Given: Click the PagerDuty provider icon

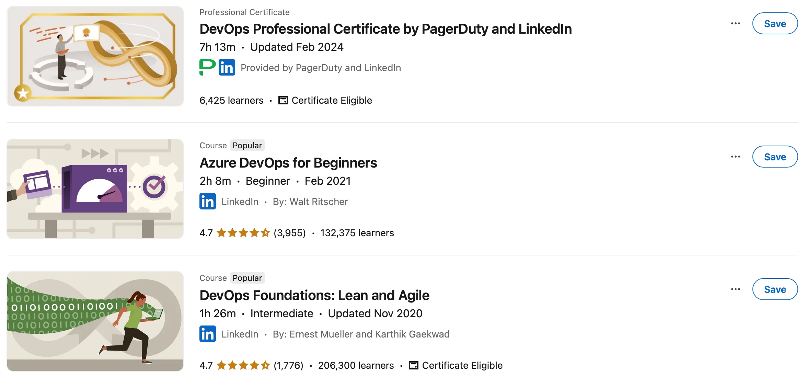Looking at the screenshot, I should (x=207, y=68).
